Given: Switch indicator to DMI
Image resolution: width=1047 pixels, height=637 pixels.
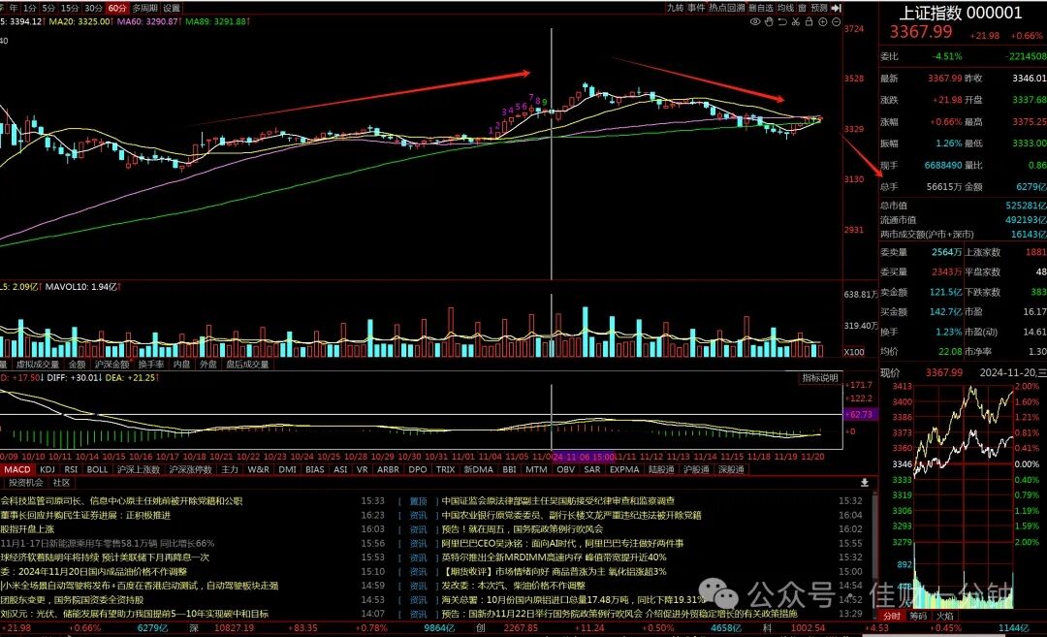Looking at the screenshot, I should (x=288, y=469).
